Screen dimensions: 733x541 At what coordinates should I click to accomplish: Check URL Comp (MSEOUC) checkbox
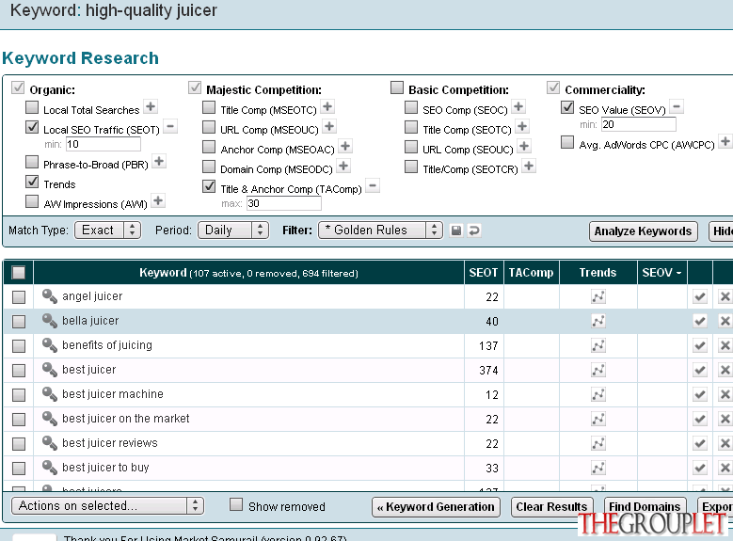coord(209,127)
